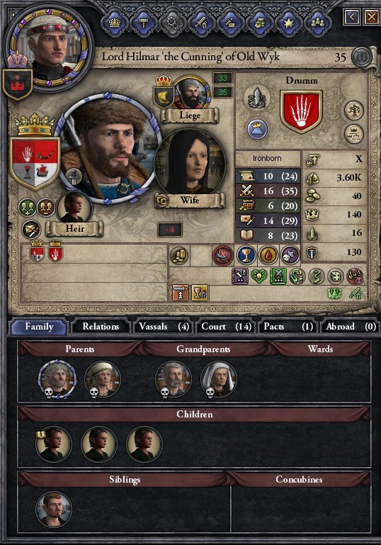Click the dynasty tree icon
The image size is (381, 545).
point(353,111)
